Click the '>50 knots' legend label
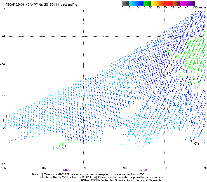Viewport: 207px width, 182px height. click(199, 8)
